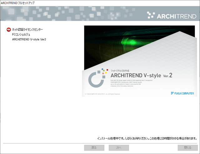Click the circular V-style product logo
The height and width of the screenshot is (154, 200).
(x=98, y=78)
